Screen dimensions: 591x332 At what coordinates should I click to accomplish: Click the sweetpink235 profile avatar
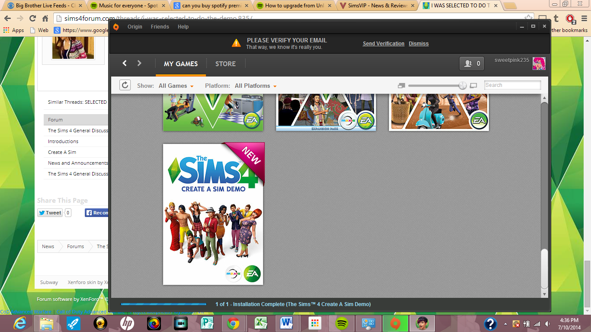(x=539, y=64)
